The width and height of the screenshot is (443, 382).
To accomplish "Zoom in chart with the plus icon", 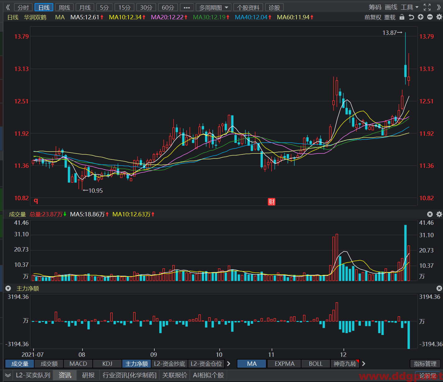I will point(421,17).
